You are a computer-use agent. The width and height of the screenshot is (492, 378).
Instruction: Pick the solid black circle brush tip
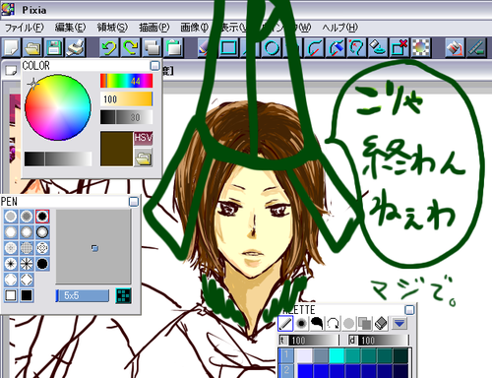[x=42, y=264]
